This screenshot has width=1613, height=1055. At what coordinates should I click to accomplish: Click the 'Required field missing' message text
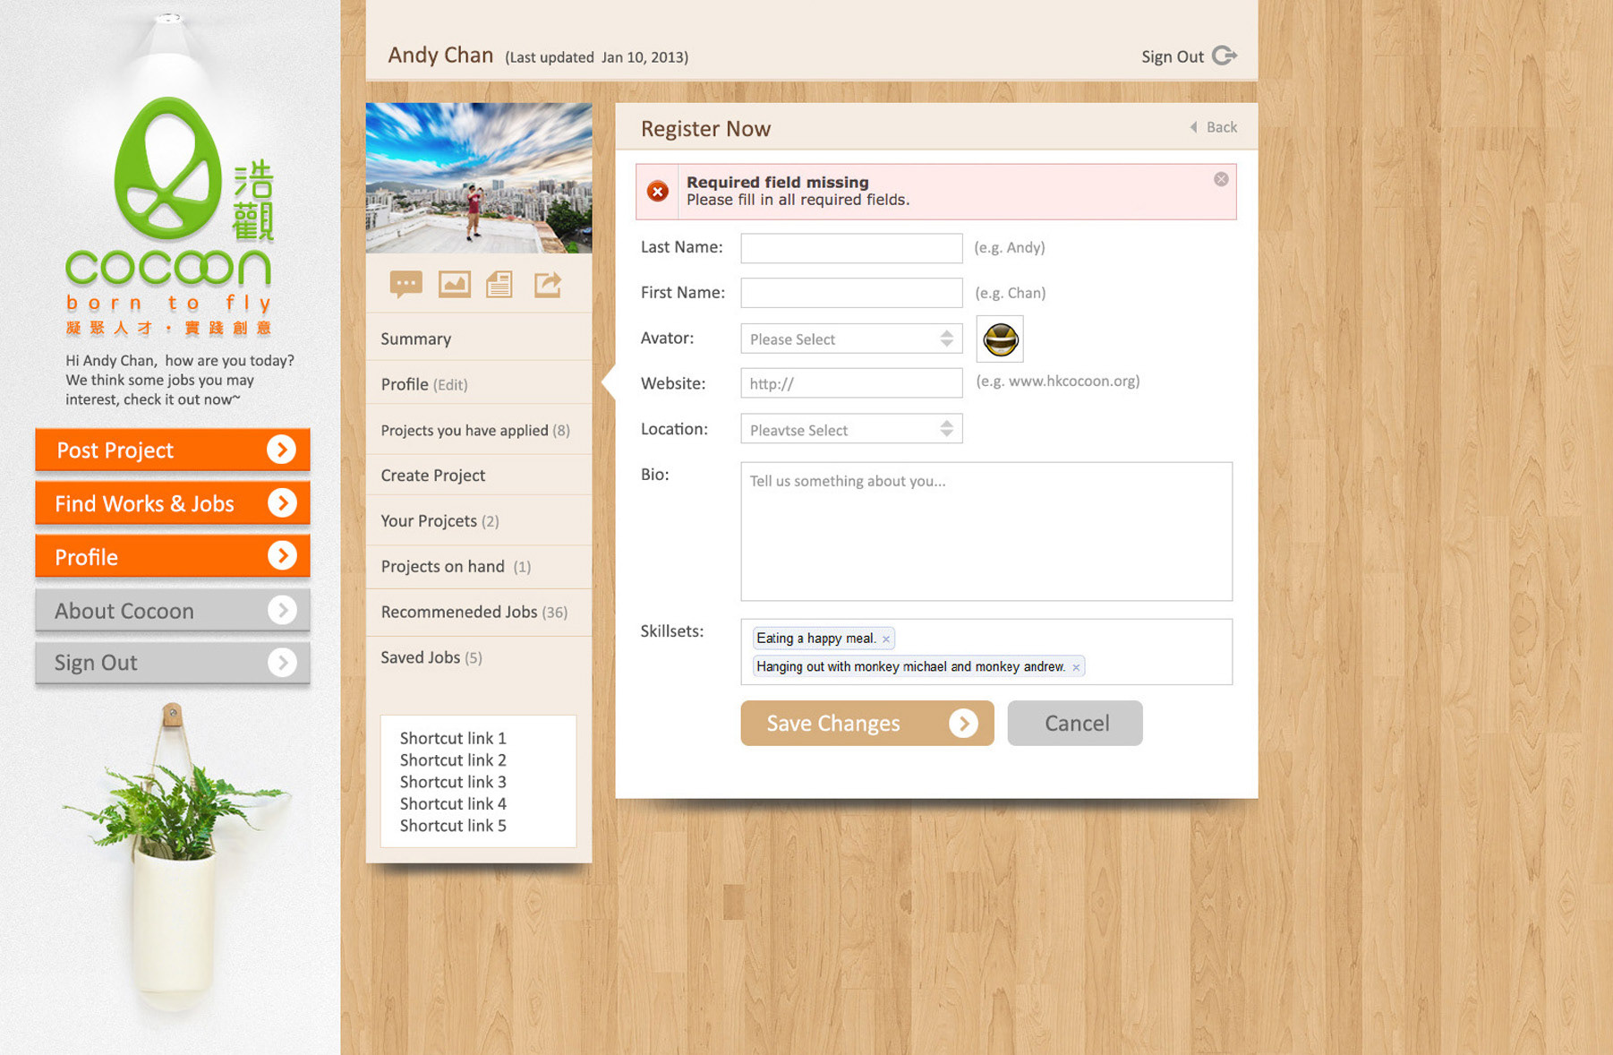click(x=778, y=182)
